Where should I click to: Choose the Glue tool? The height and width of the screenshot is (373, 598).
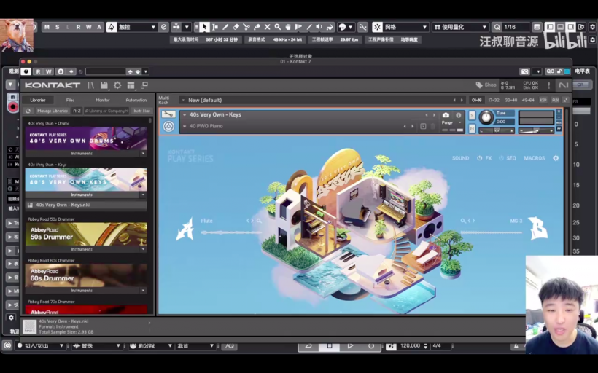point(257,27)
